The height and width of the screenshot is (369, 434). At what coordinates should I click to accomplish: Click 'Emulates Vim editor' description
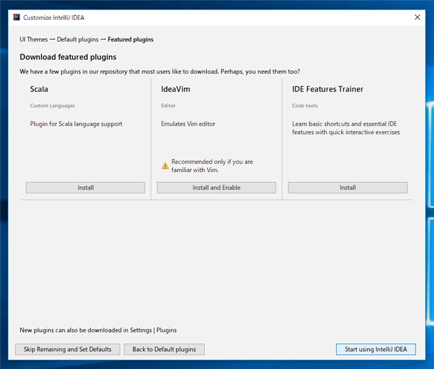(188, 123)
